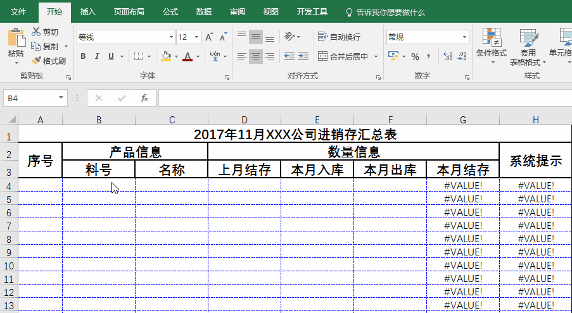The width and height of the screenshot is (572, 313).
Task: Click 合并后居中 merge and center
Action: (x=343, y=56)
